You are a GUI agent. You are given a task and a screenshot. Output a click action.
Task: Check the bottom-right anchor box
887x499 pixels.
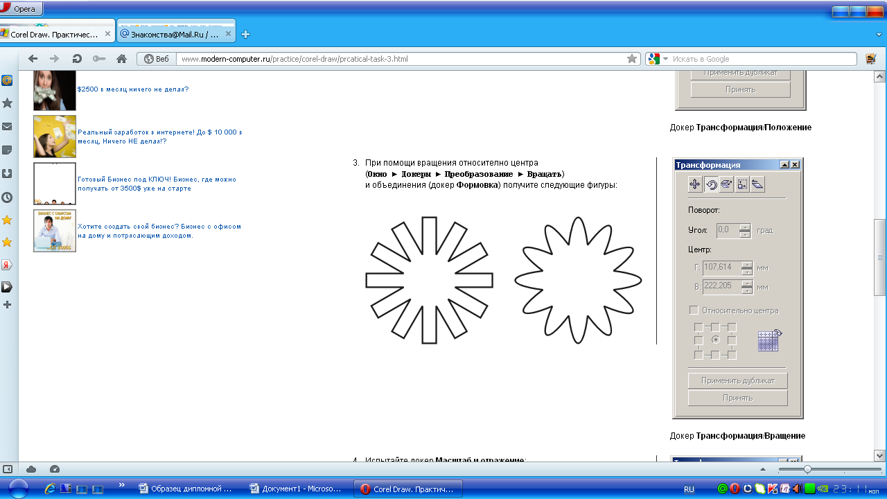[x=732, y=355]
